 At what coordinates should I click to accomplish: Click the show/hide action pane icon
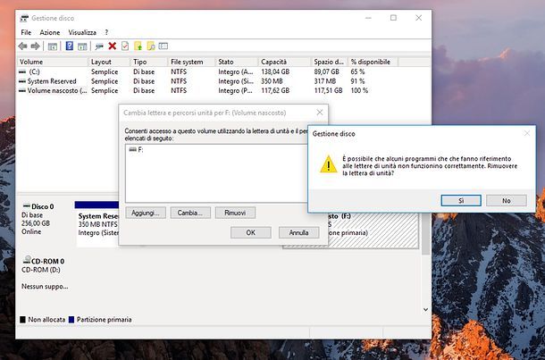click(82, 46)
